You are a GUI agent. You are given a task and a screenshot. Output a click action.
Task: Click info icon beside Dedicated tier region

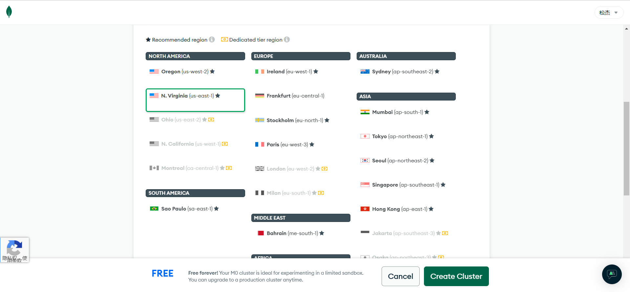pos(287,40)
